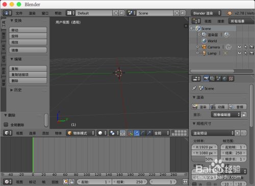Expand the 历史 (History) panel
The height and width of the screenshot is (186, 255).
[12, 90]
